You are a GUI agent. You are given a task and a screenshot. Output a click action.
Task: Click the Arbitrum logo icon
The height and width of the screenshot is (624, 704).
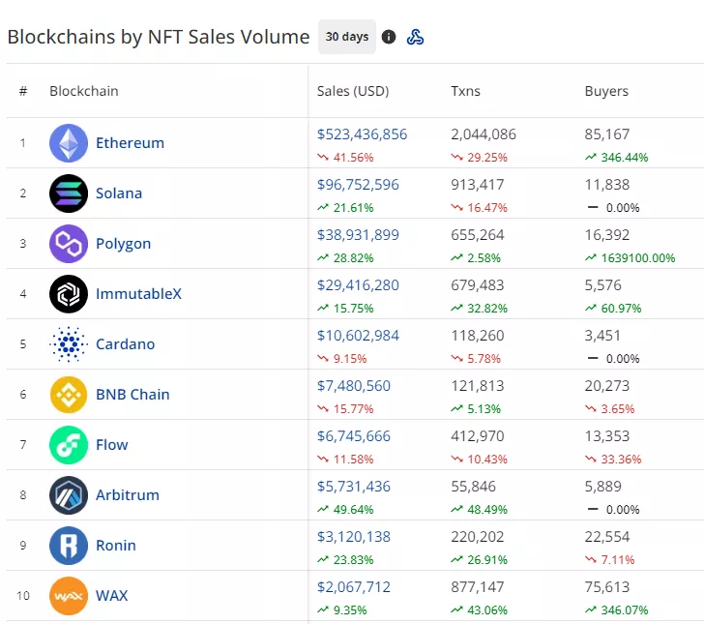click(x=69, y=495)
